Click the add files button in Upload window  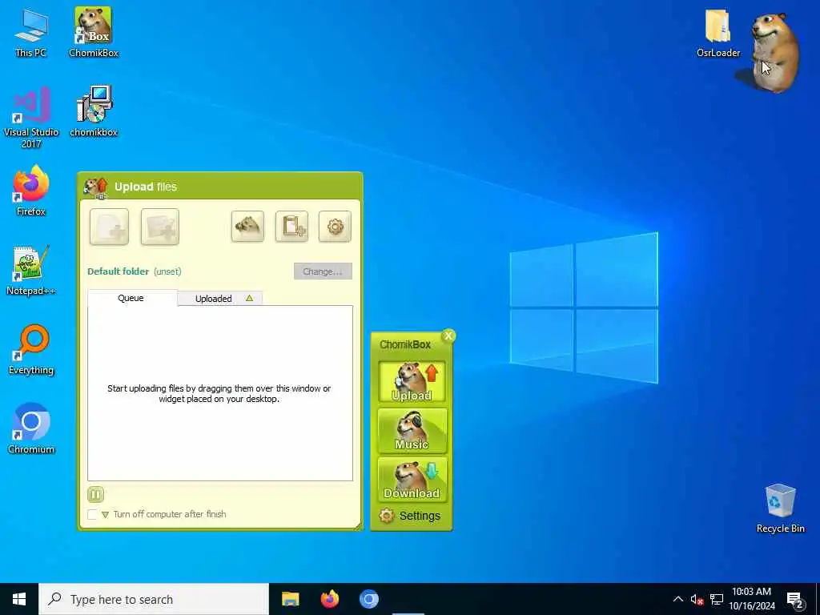[x=109, y=227]
